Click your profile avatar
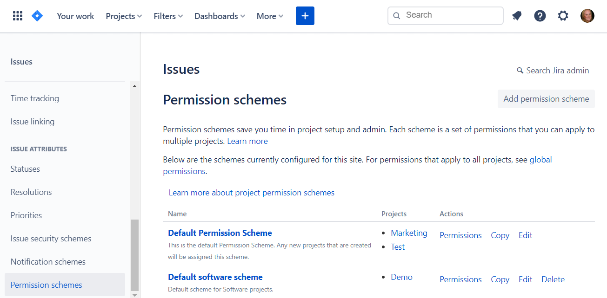 pos(587,15)
